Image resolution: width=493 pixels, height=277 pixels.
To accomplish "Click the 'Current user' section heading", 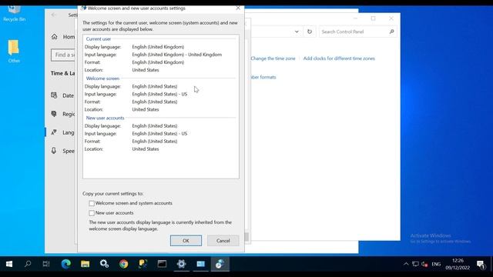I will tap(98, 39).
